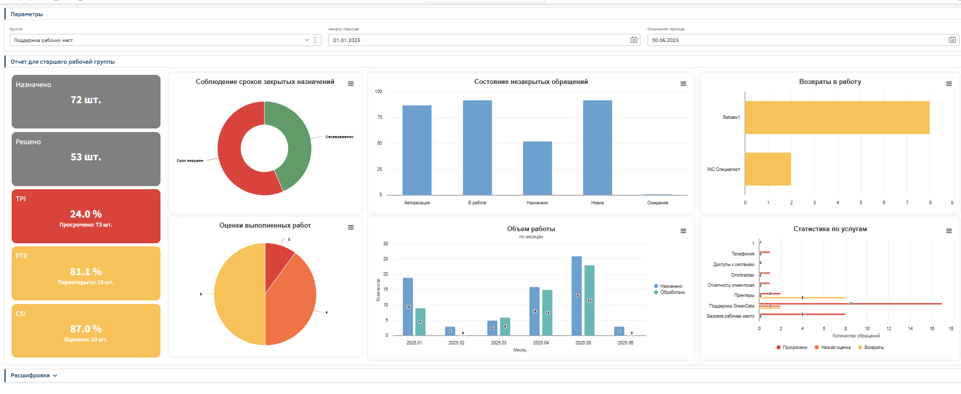
Task: Toggle Обработано series in Объем работы legend
Action: pyautogui.click(x=672, y=292)
